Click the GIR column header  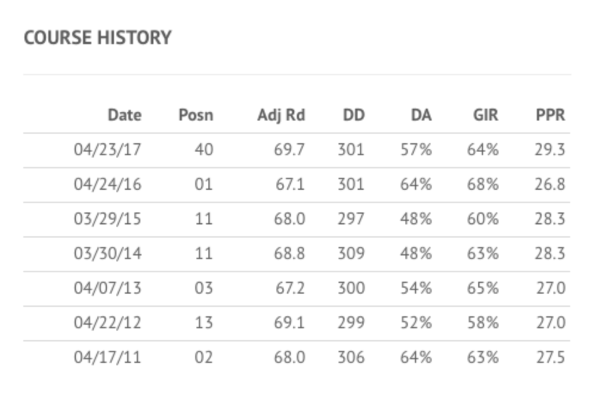pyautogui.click(x=485, y=115)
